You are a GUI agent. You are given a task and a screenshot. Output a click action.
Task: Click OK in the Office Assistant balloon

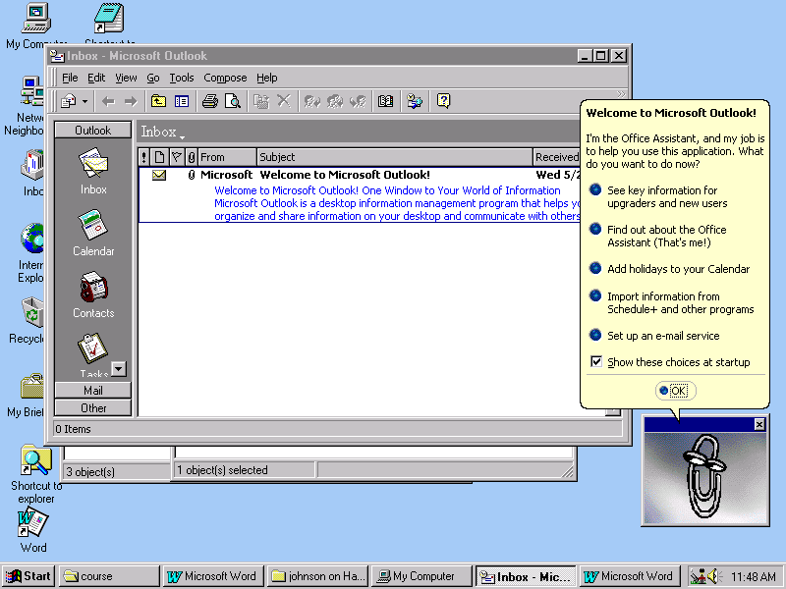pyautogui.click(x=675, y=391)
